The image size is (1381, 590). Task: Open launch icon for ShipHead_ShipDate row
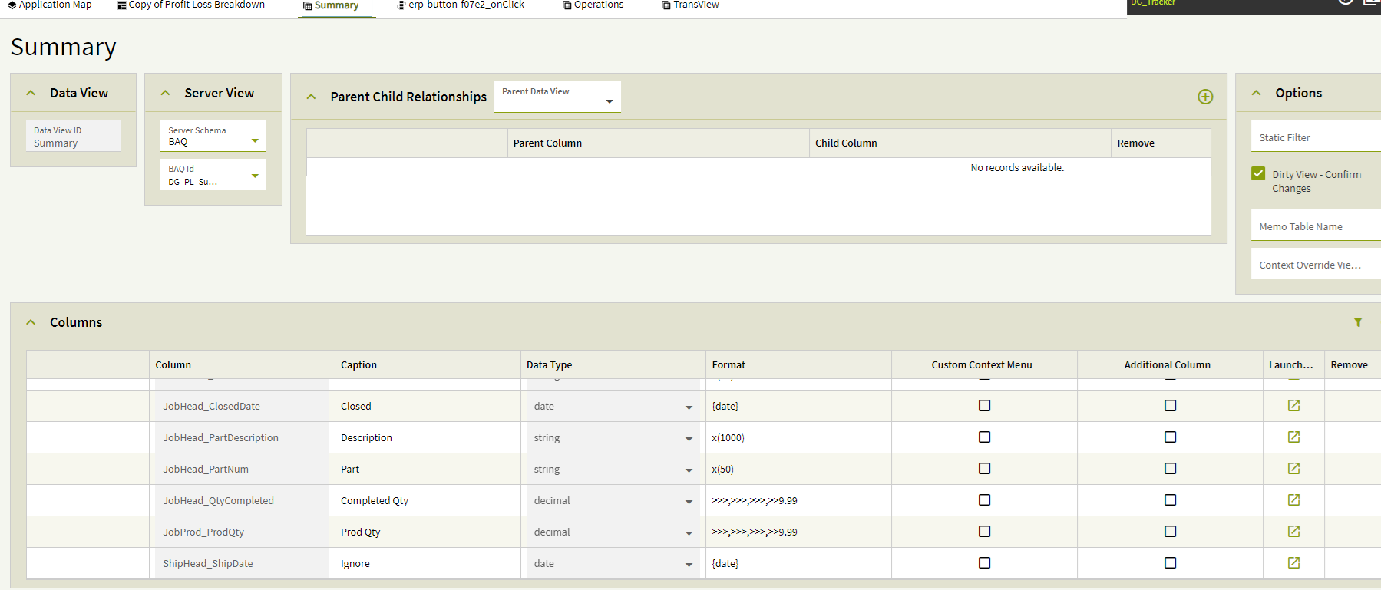pos(1293,563)
